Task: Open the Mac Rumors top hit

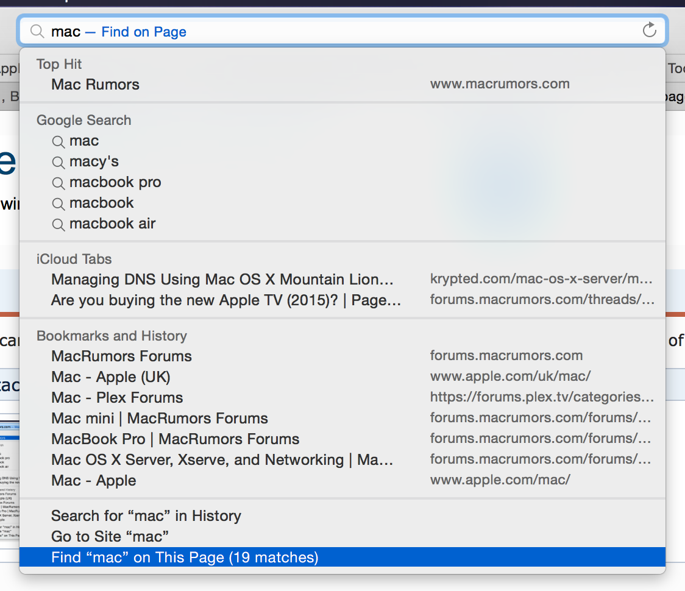Action: (342, 84)
